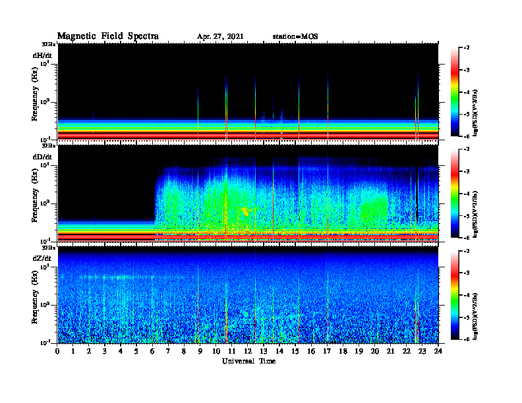The height and width of the screenshot is (403, 522).
Task: Click the hour "21" tick label
Action: [x=391, y=351]
